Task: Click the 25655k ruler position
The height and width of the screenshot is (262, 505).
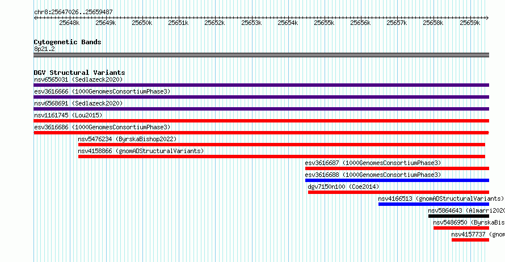Action: (325, 23)
